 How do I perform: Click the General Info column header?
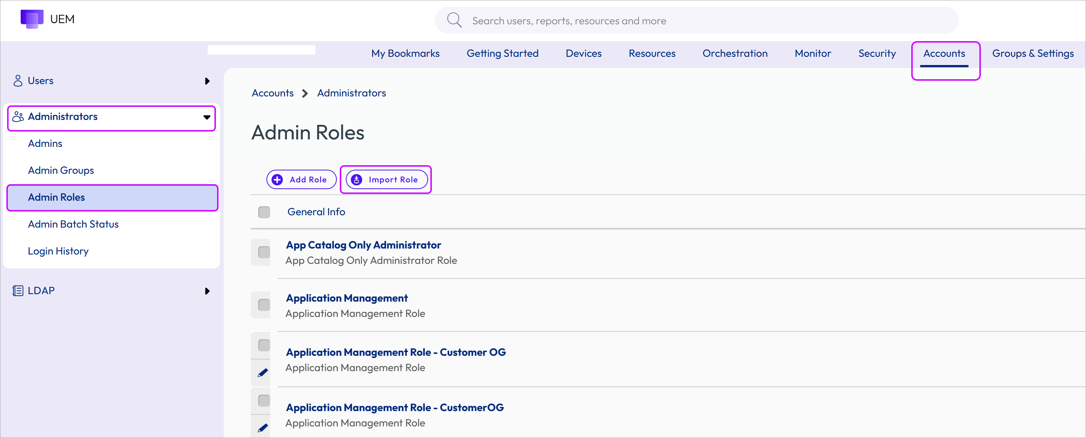pos(316,212)
